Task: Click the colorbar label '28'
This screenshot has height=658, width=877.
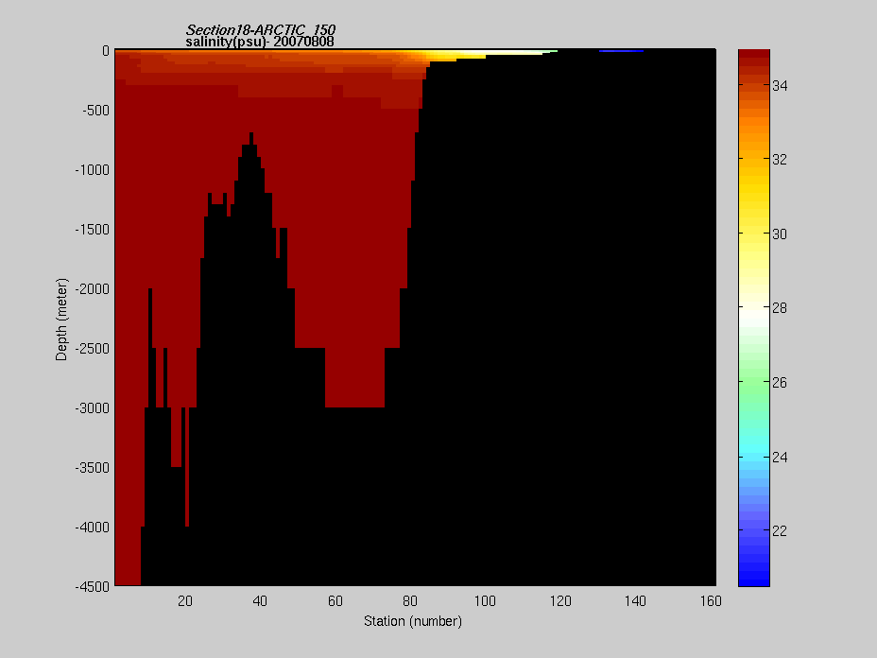Action: click(x=780, y=308)
